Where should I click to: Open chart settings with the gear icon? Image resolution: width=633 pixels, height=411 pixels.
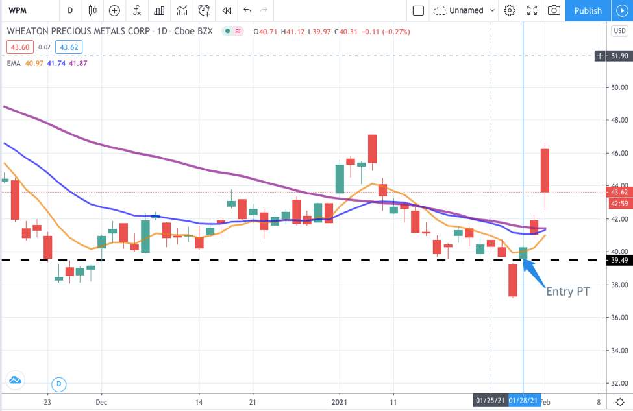[x=510, y=10]
